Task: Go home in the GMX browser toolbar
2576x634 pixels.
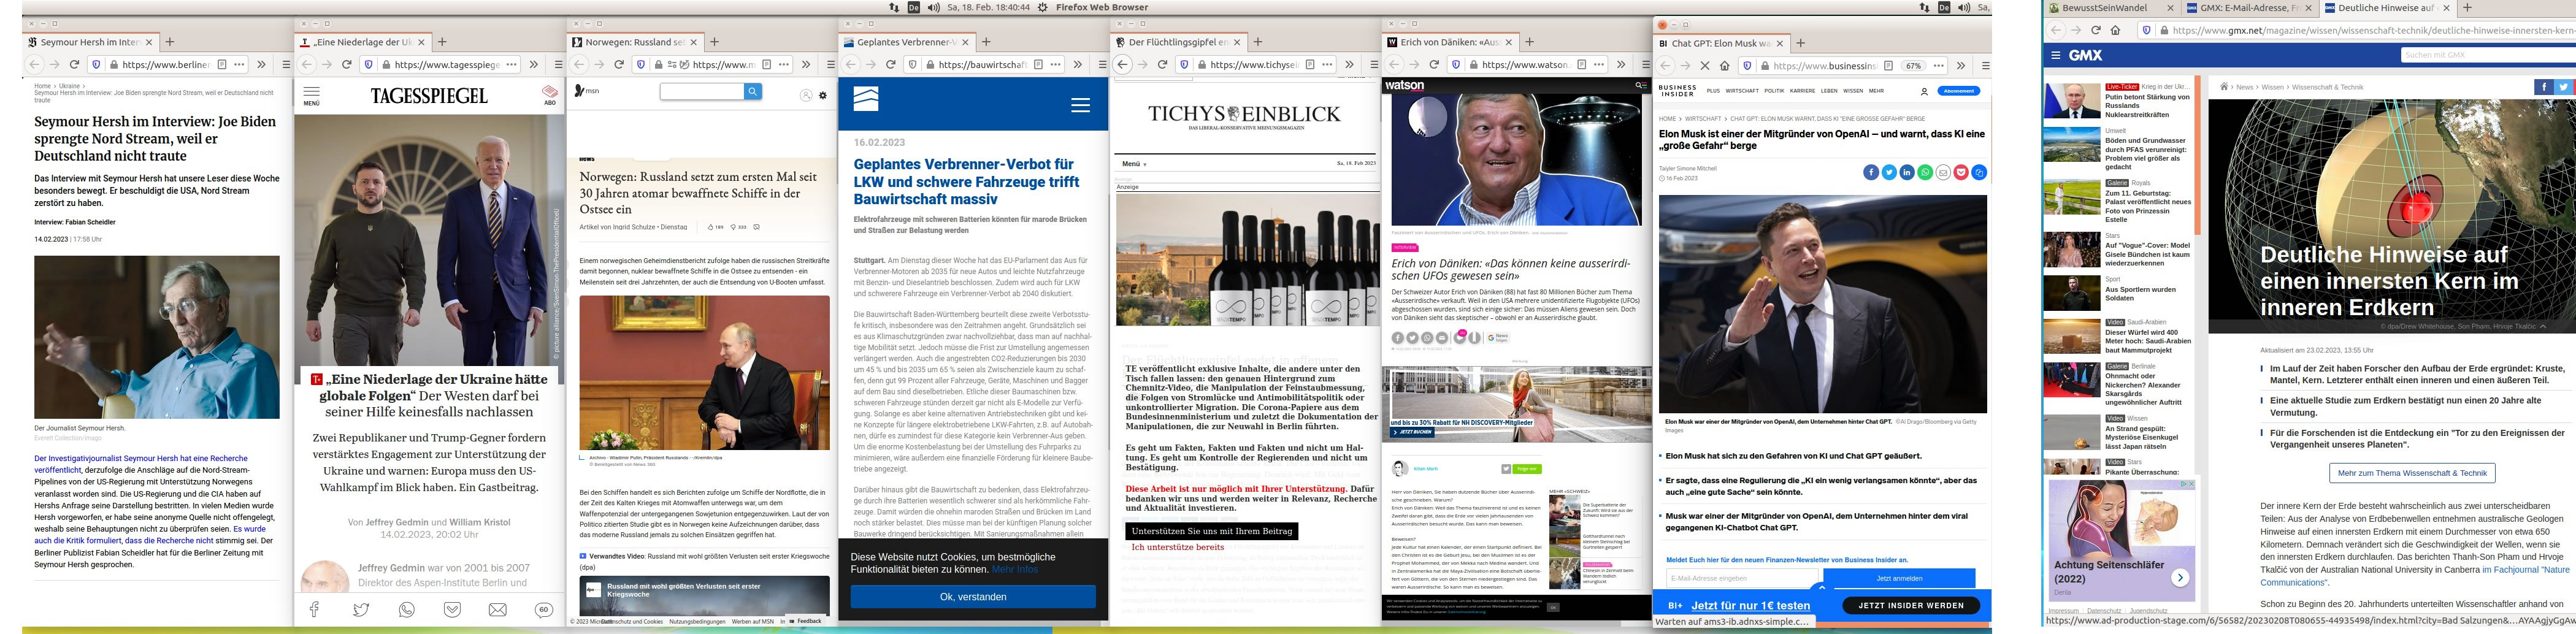Action: click(x=2115, y=30)
